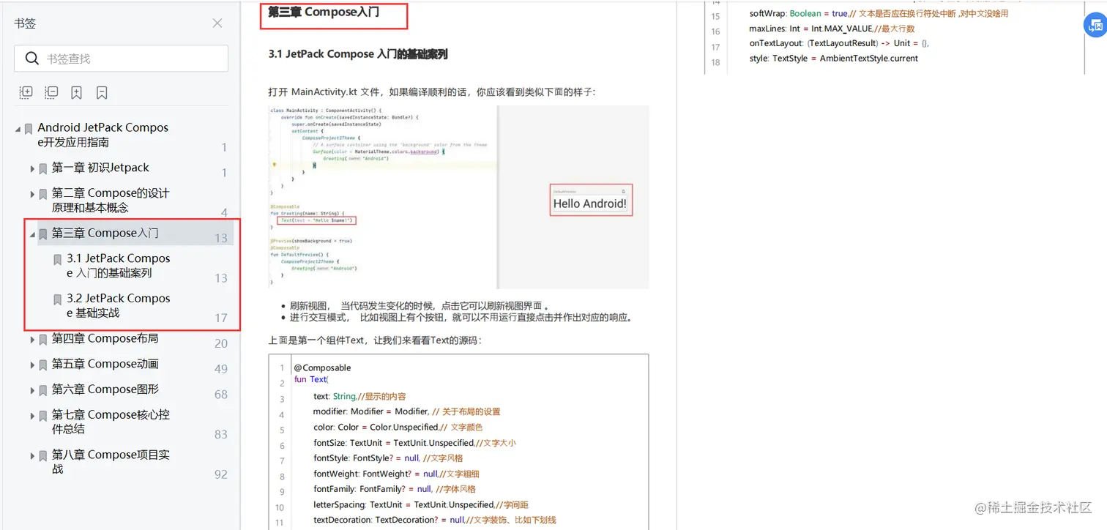
Task: Expand the 第二章 Compose的设计原理和基本概念 entry
Action: click(x=31, y=194)
